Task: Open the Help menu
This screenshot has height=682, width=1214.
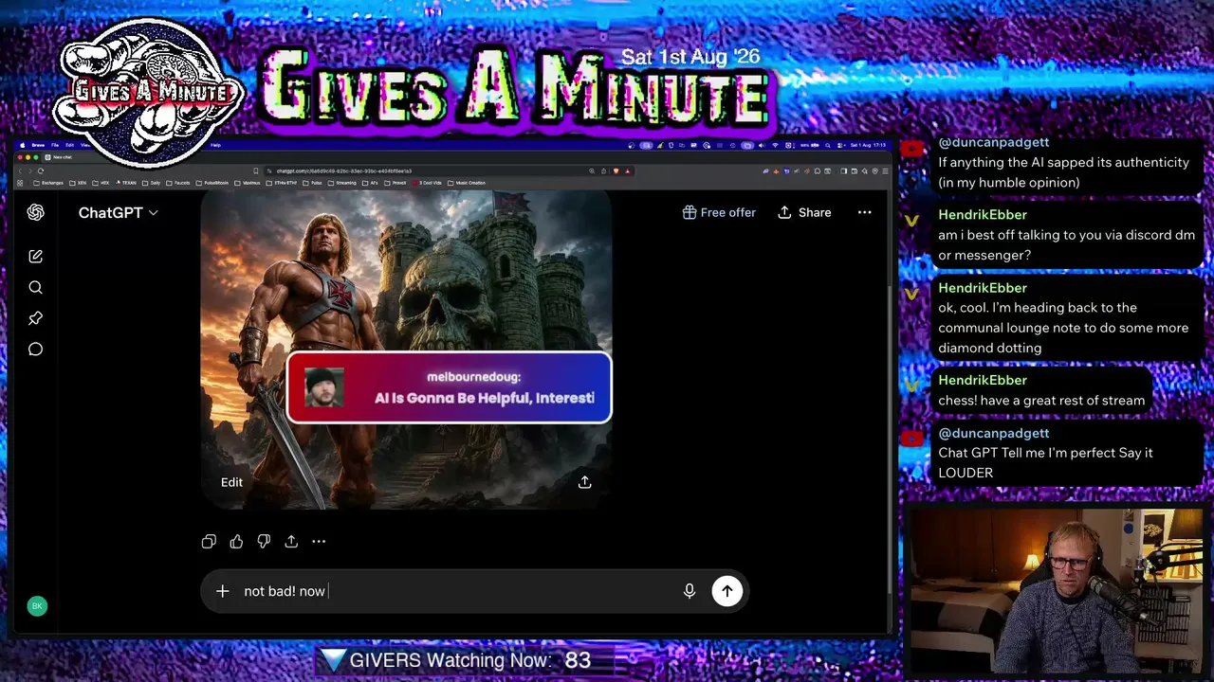Action: click(215, 145)
